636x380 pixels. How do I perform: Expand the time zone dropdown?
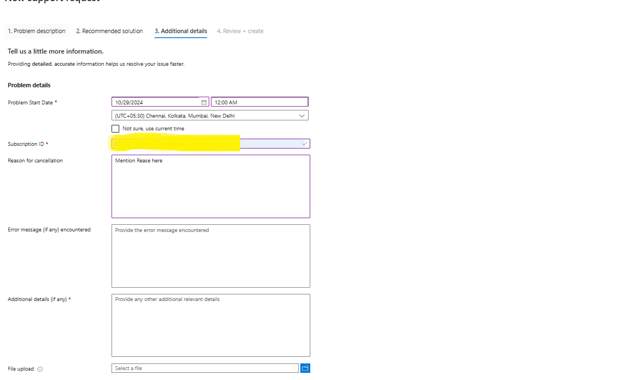pyautogui.click(x=210, y=115)
